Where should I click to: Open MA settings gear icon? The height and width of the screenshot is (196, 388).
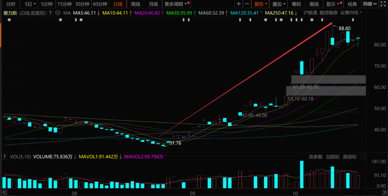(x=57, y=13)
